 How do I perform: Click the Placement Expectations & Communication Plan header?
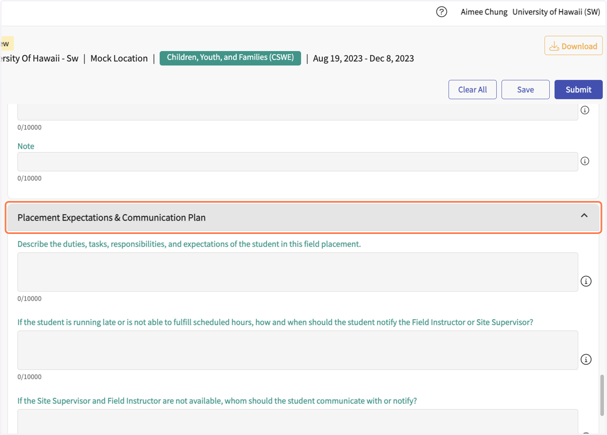tap(303, 218)
